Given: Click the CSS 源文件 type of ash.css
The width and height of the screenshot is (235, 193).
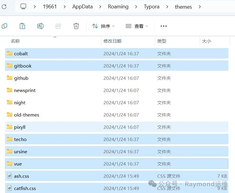Looking at the screenshot, I should (169, 176).
